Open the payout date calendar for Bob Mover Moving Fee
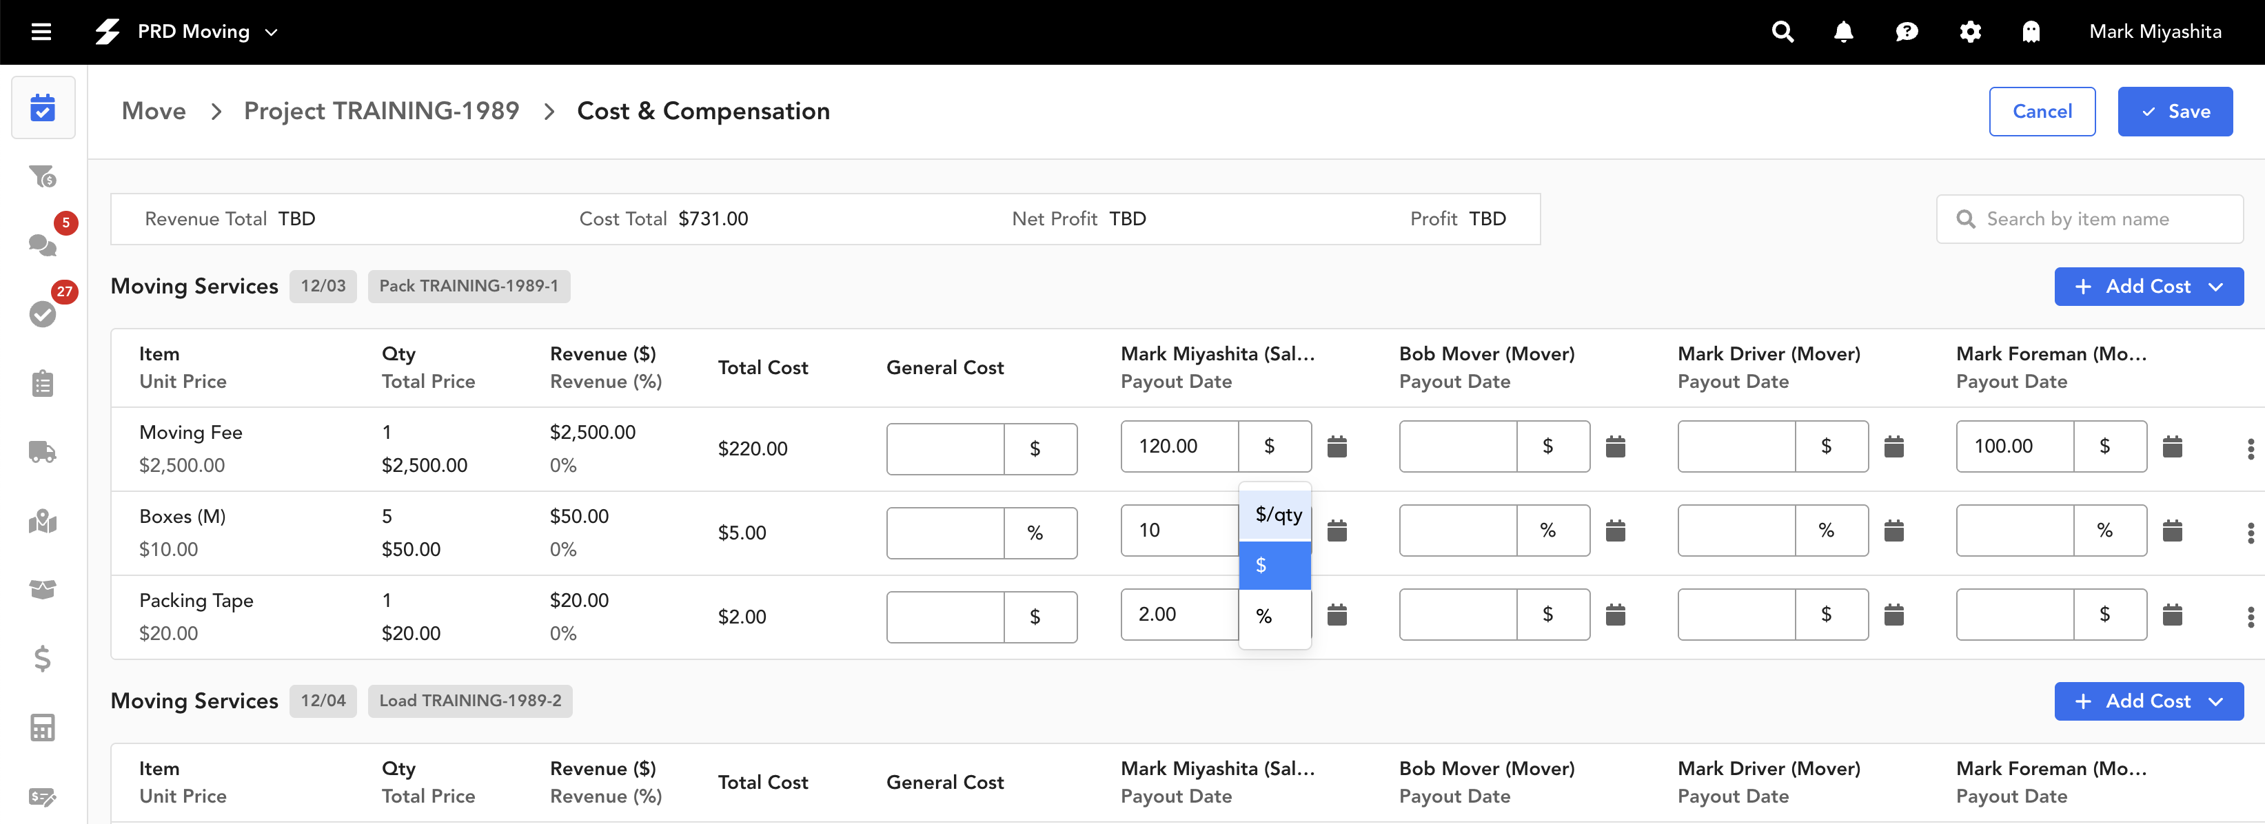Image resolution: width=2265 pixels, height=824 pixels. point(1615,446)
